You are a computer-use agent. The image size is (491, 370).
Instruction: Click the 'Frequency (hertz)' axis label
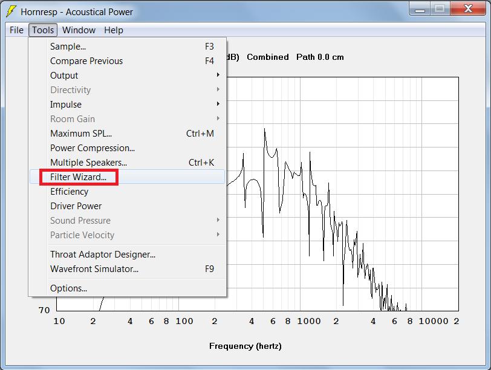click(245, 346)
